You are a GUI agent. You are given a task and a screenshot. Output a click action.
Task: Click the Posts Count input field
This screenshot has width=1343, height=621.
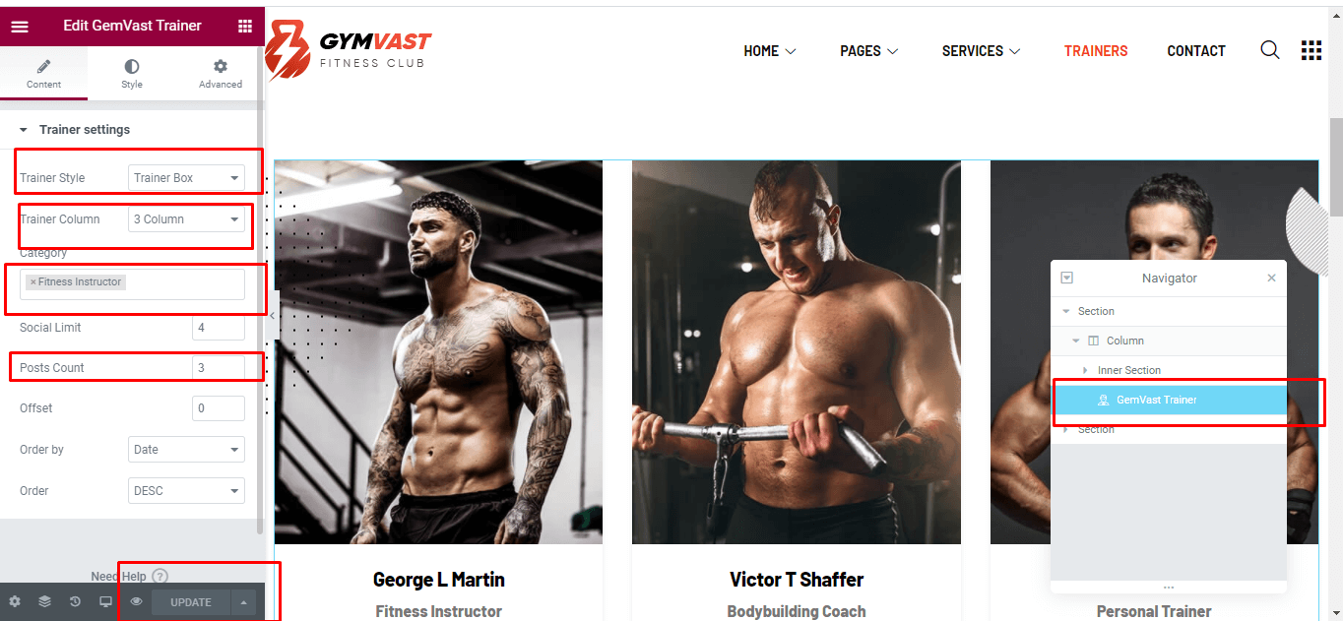pyautogui.click(x=219, y=368)
